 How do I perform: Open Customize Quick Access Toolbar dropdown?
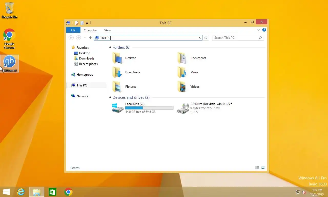pos(87,23)
